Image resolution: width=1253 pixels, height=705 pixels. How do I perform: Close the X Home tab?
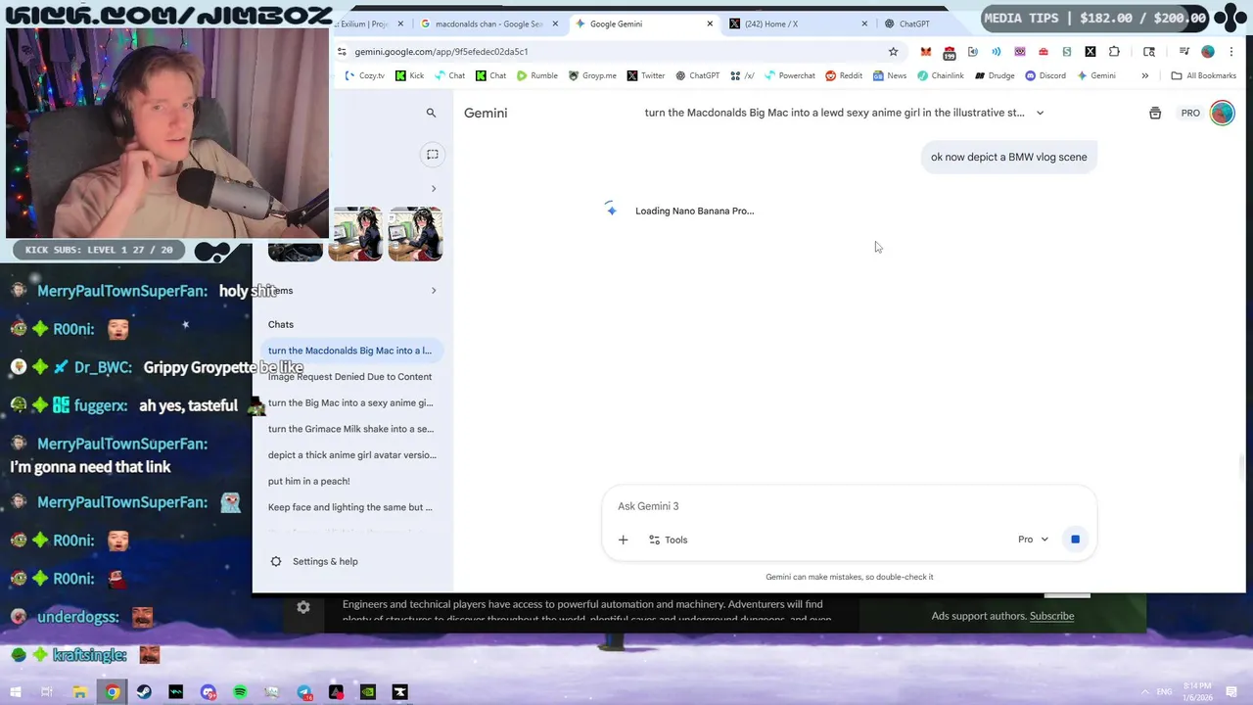pos(863,23)
